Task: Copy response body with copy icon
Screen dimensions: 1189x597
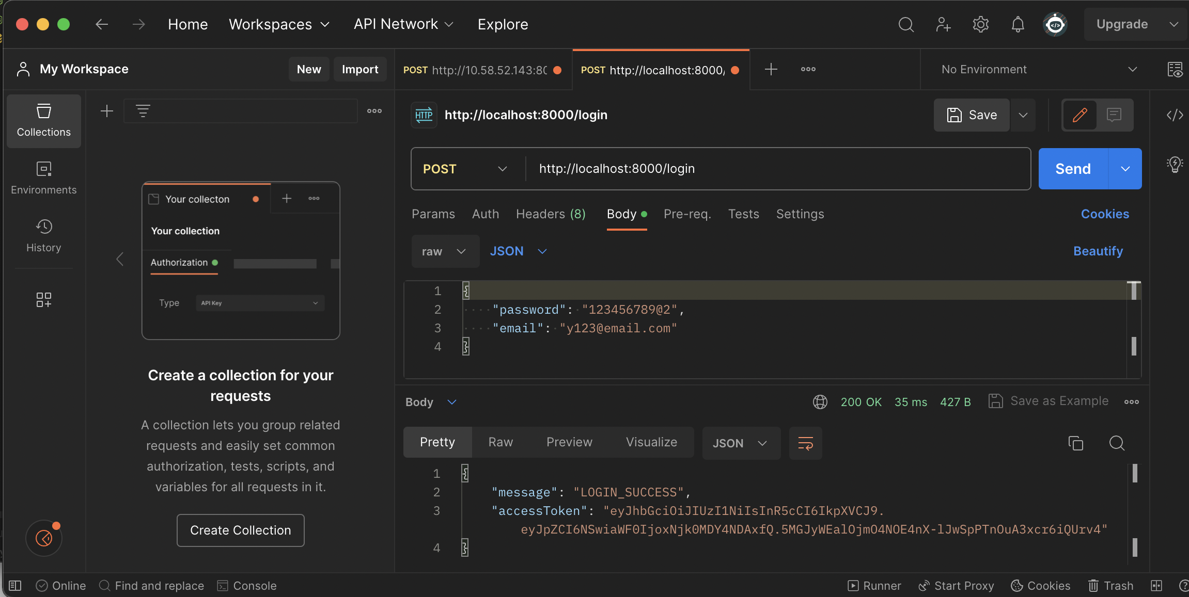Action: click(1075, 443)
